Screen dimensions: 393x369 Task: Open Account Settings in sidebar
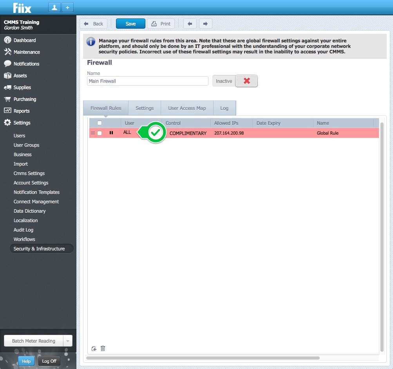point(31,183)
